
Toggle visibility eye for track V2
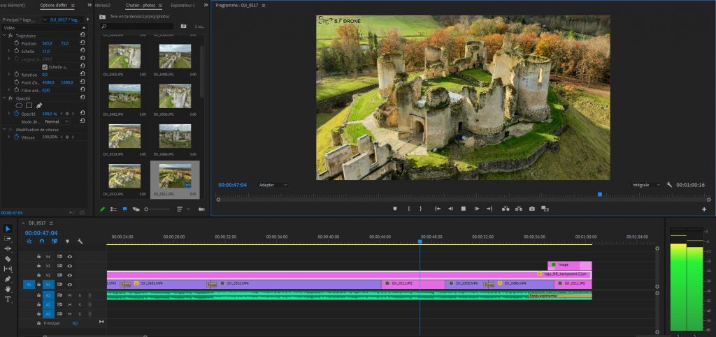coord(70,276)
